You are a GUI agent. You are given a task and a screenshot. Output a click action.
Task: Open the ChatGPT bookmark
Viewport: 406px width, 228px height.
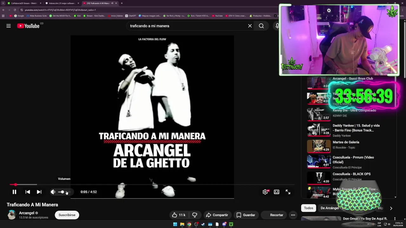click(131, 16)
